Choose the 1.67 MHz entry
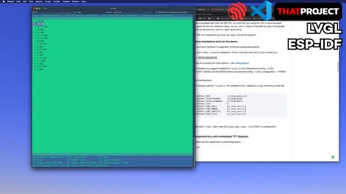This screenshot has width=346, height=194. click(40, 66)
